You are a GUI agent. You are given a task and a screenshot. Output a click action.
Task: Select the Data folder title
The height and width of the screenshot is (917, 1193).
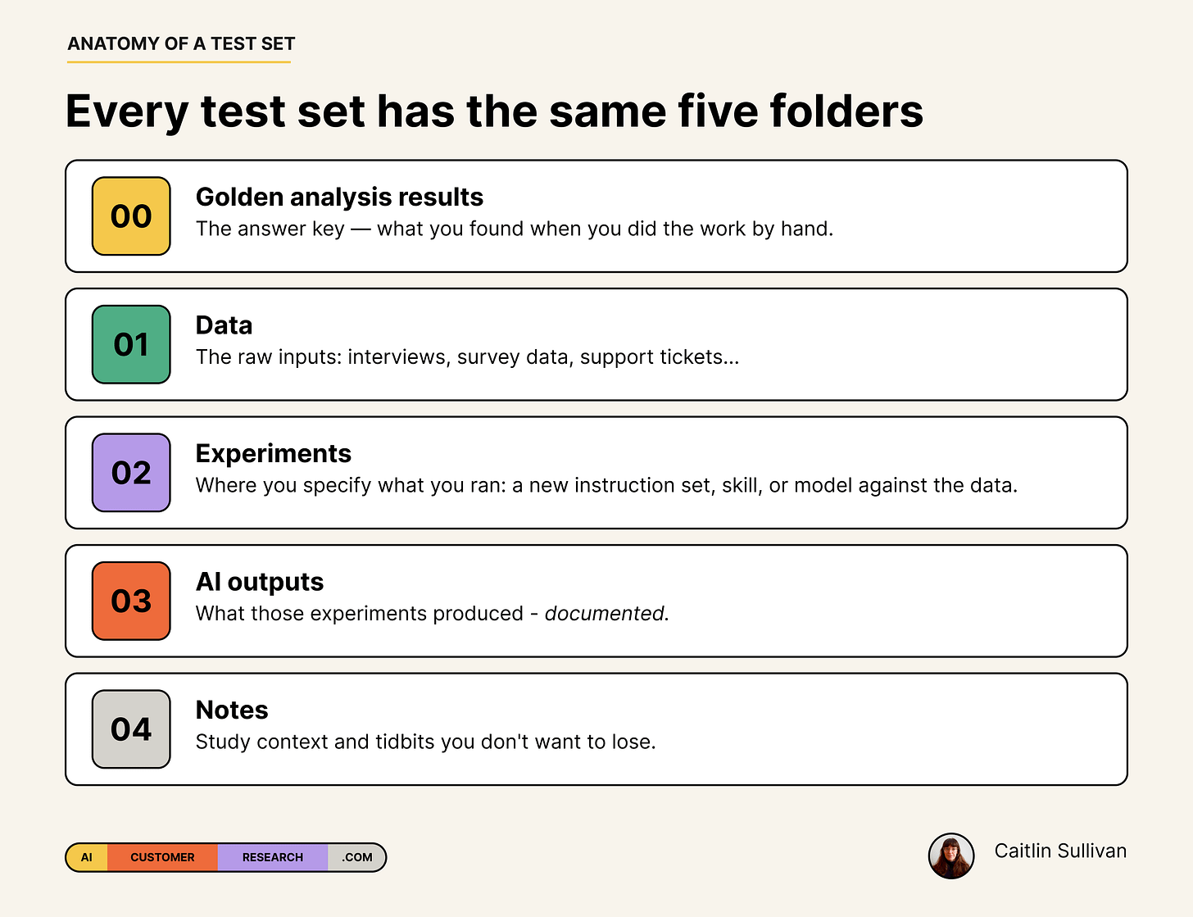tap(224, 325)
